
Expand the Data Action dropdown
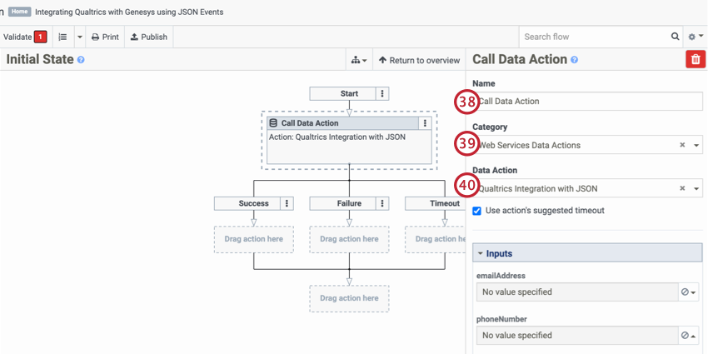(x=696, y=189)
